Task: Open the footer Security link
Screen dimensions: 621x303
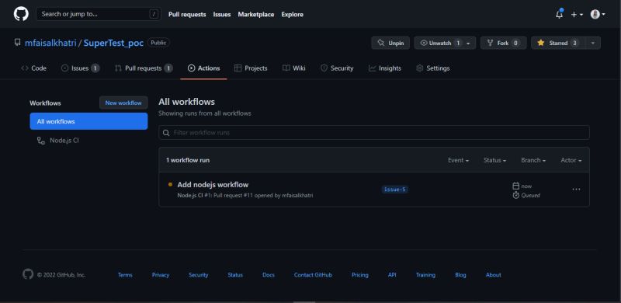Action: pos(199,275)
